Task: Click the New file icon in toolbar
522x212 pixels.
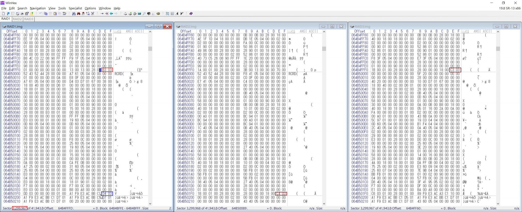Action: point(3,14)
